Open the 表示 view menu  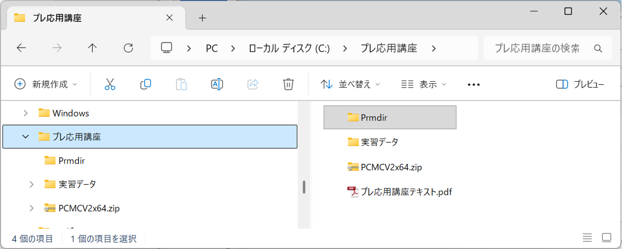point(424,84)
